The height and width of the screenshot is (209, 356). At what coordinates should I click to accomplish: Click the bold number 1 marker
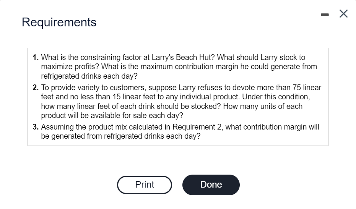pos(36,58)
